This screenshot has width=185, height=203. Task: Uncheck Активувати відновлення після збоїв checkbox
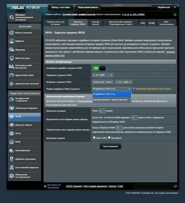[x=134, y=88]
